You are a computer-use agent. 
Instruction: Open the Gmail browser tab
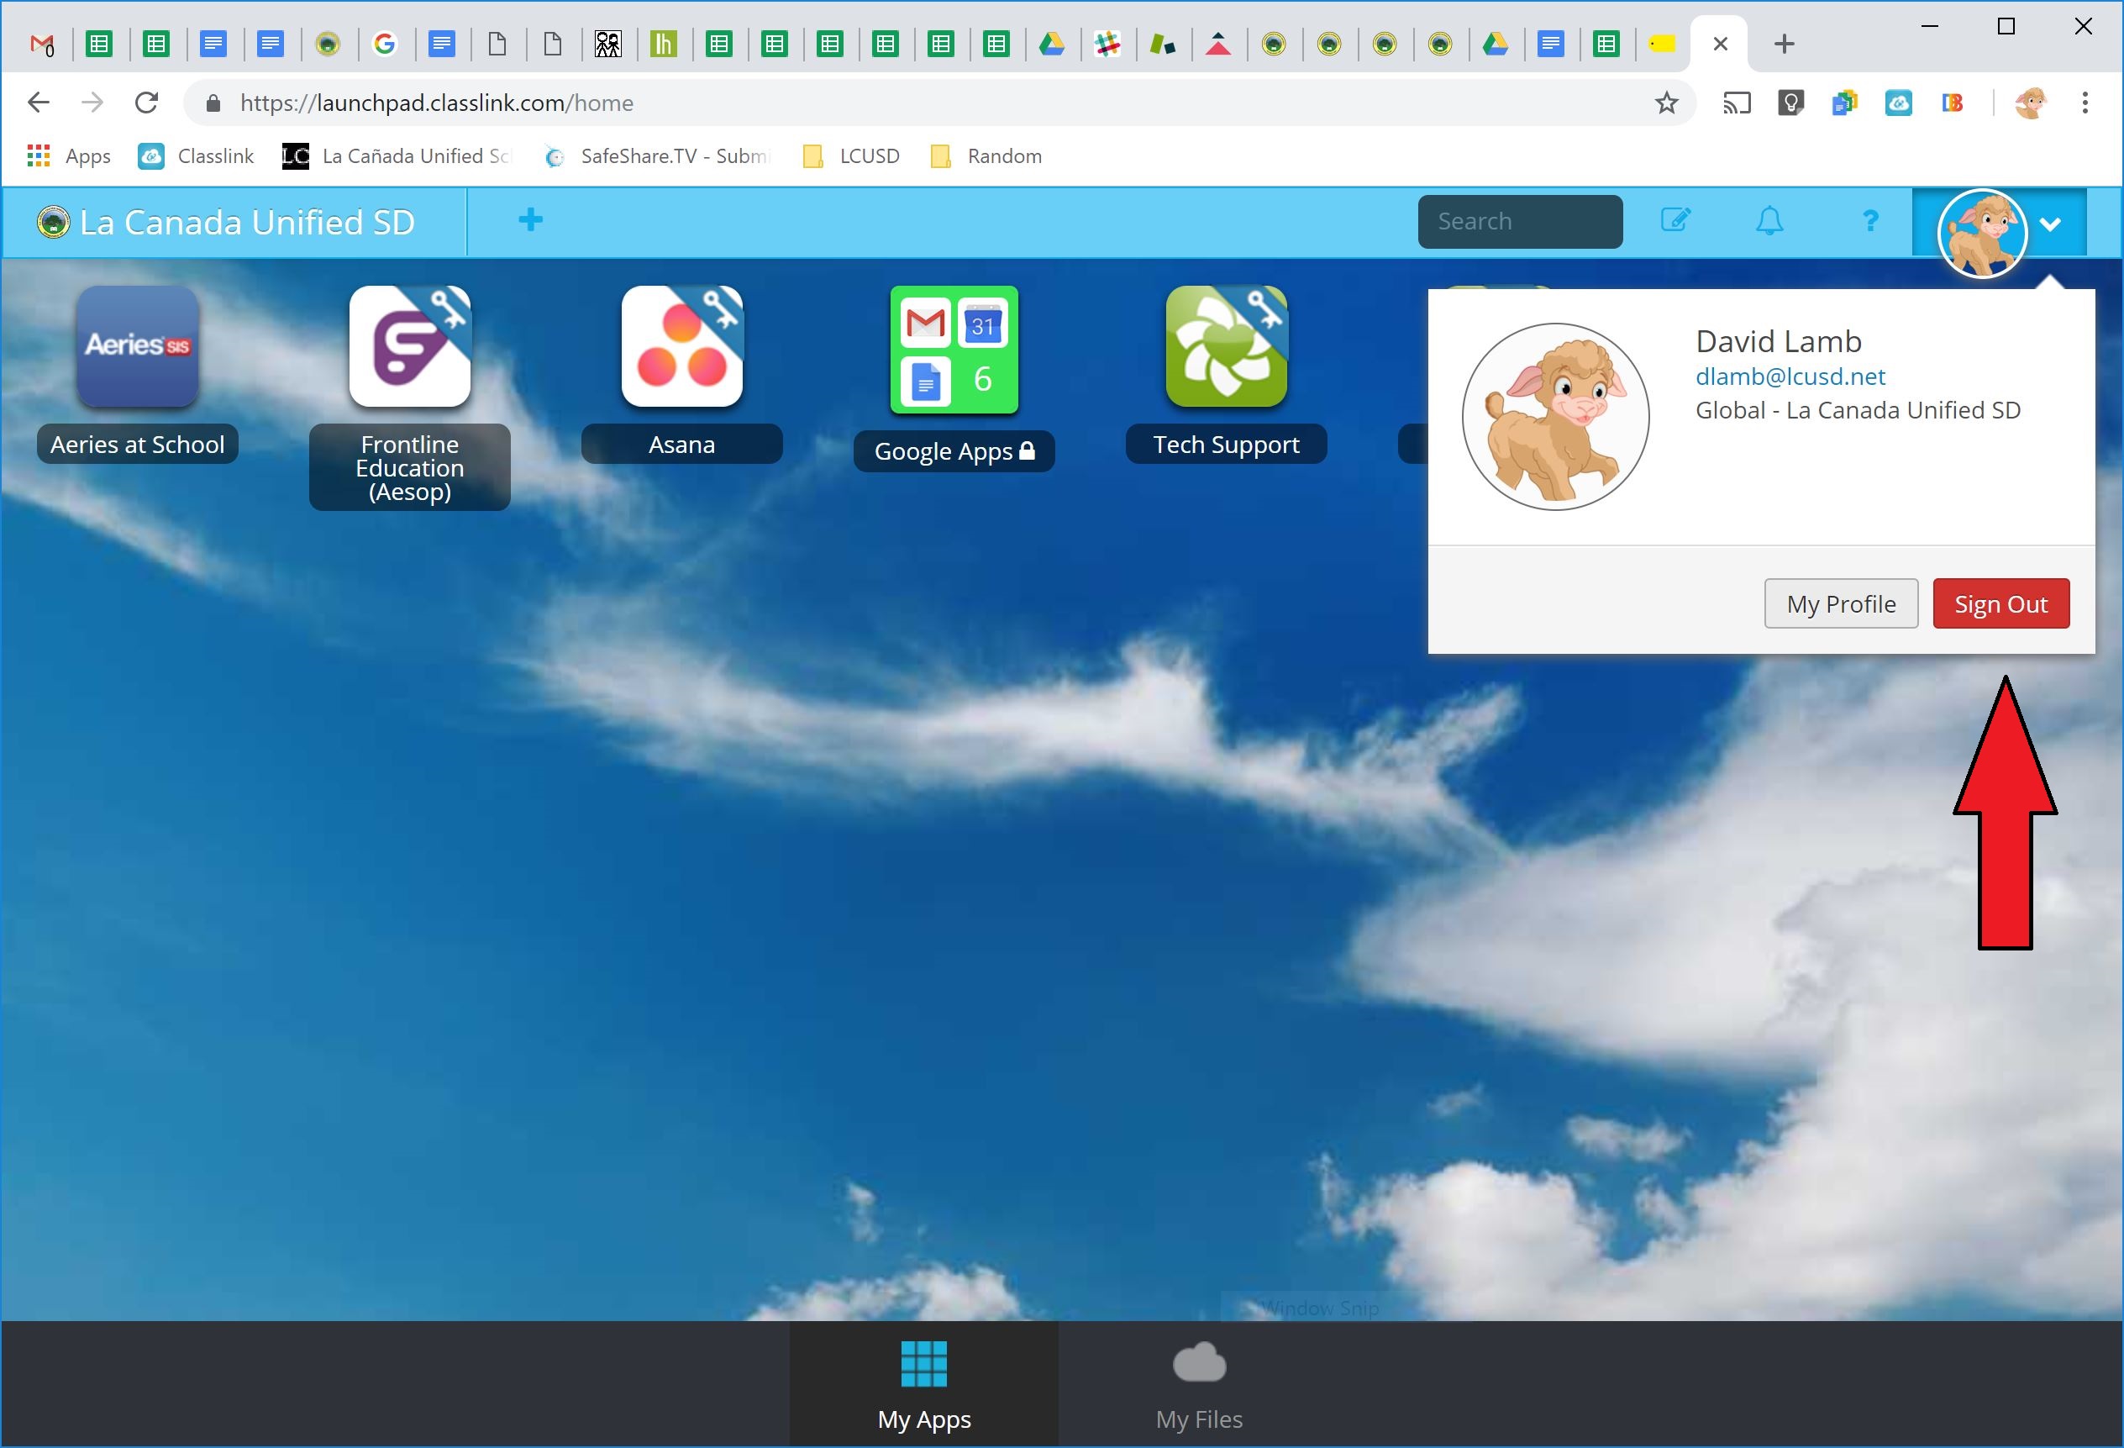(x=42, y=43)
